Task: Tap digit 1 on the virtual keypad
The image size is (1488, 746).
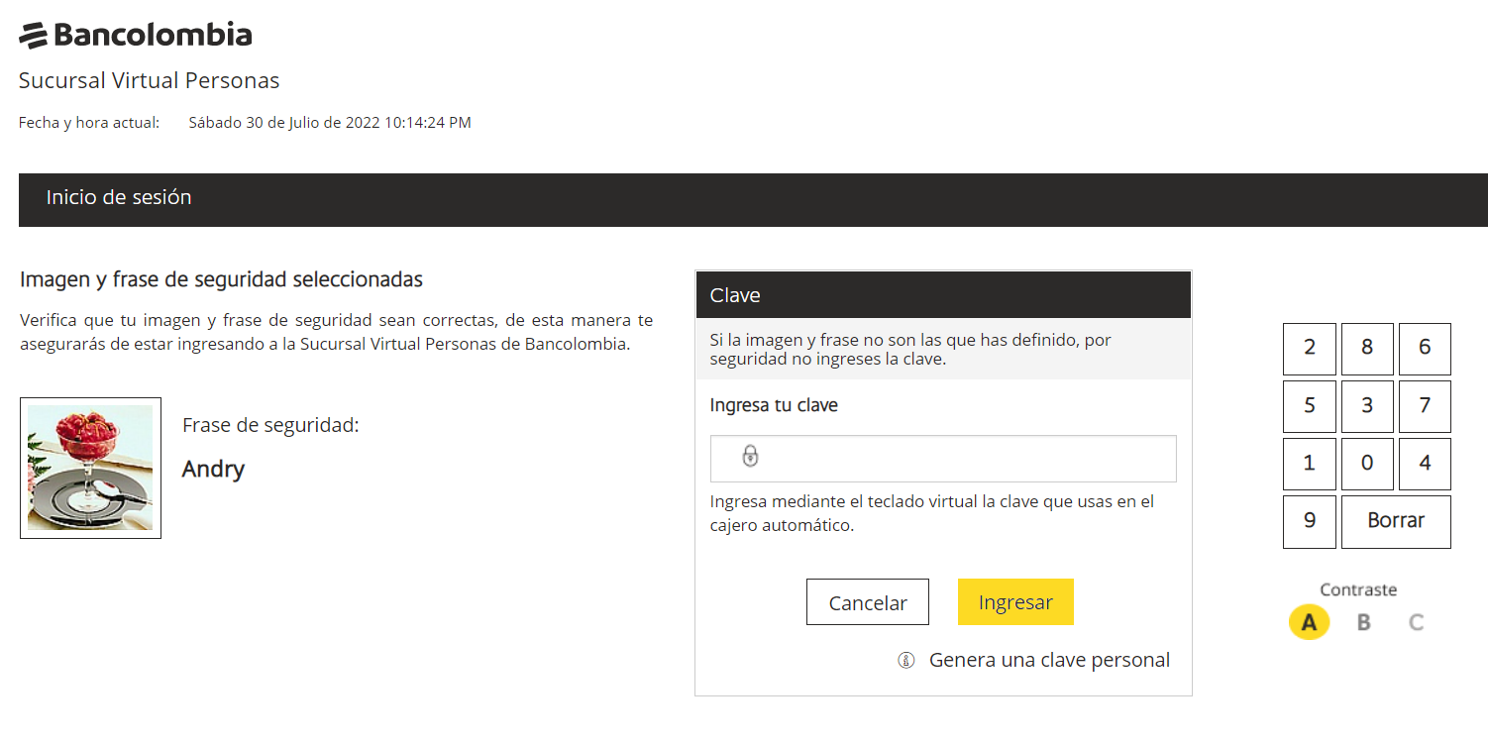Action: pos(1310,464)
